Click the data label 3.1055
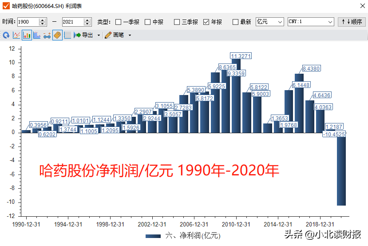This screenshot has width=368, height=246. 164,106
